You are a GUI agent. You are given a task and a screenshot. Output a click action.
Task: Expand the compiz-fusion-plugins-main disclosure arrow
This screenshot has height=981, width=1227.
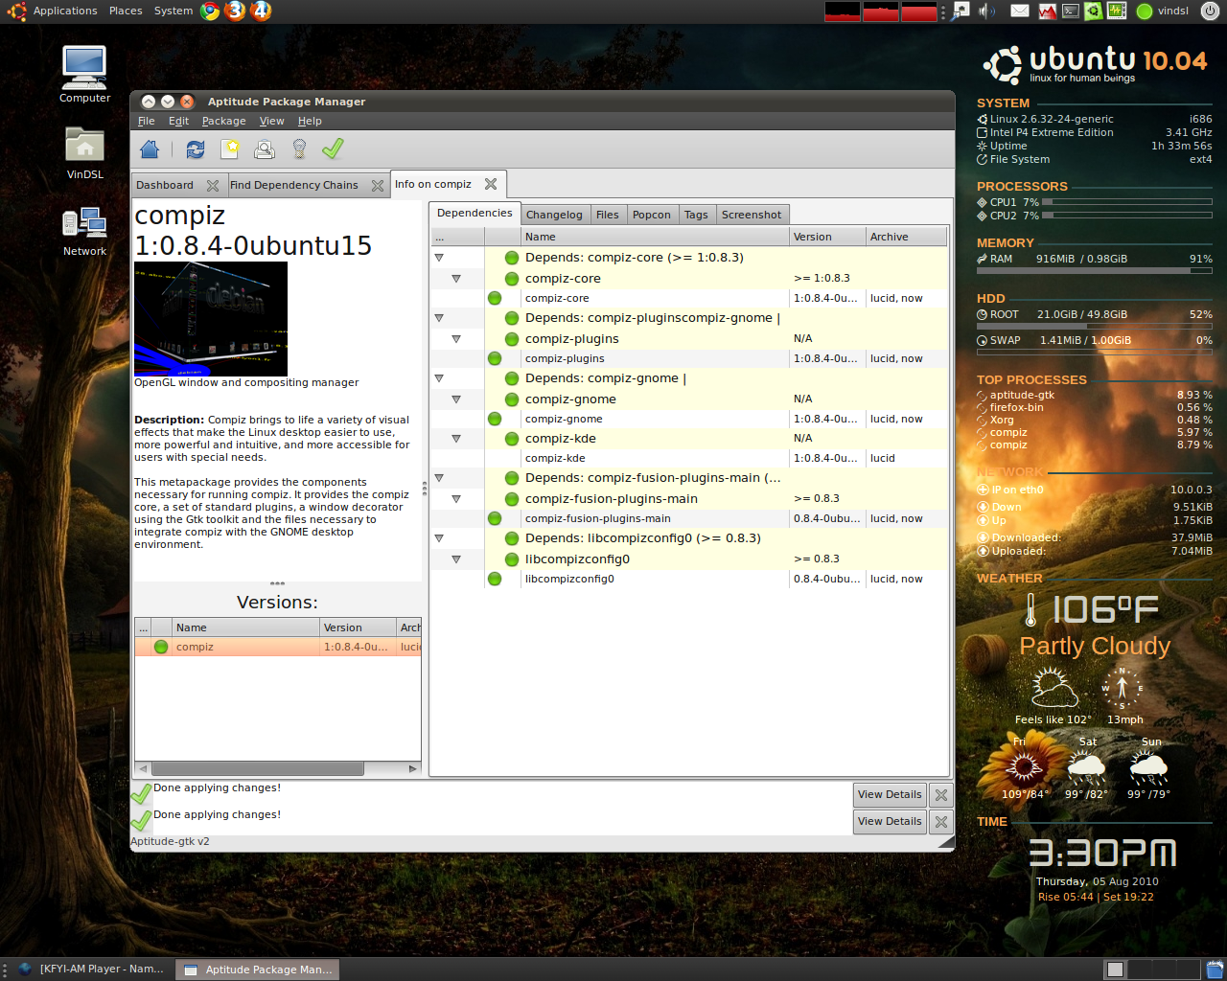click(x=458, y=498)
